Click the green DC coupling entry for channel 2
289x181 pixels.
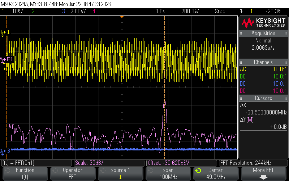(243, 76)
